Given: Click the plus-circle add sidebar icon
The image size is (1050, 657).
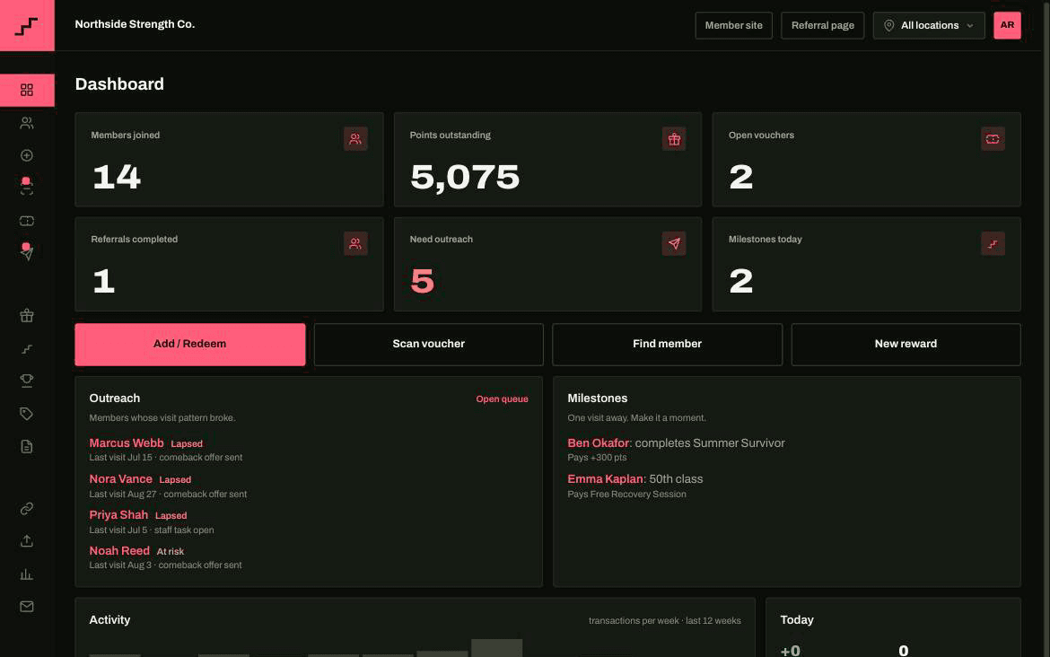Looking at the screenshot, I should (27, 155).
